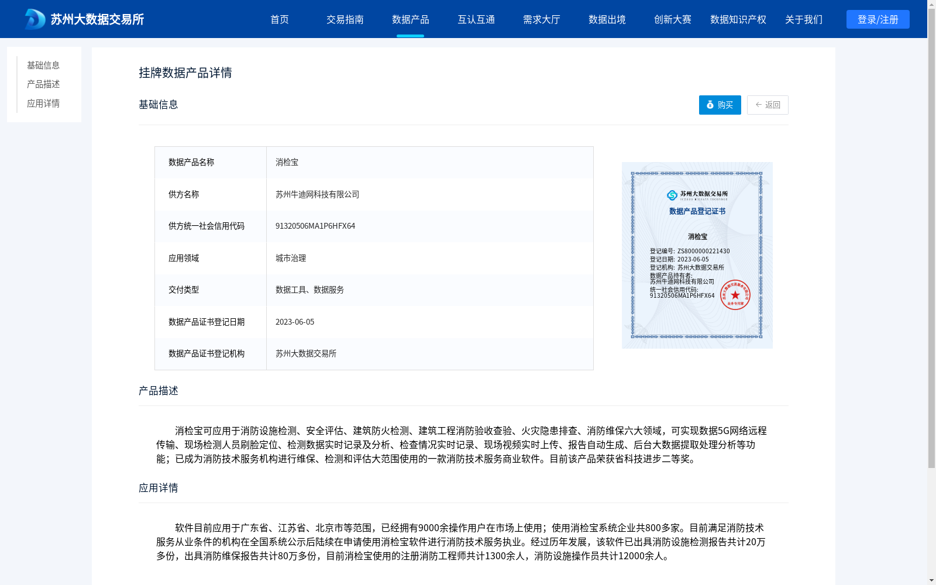Open the 交易指南 menu
The height and width of the screenshot is (585, 936).
[x=345, y=19]
